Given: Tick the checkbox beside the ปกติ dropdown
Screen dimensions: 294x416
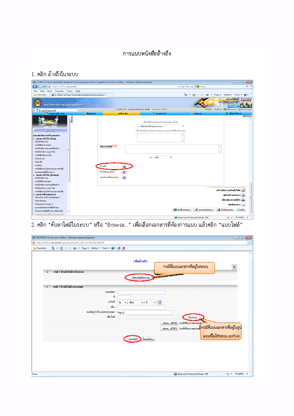Looking at the screenshot, I should click(151, 158).
